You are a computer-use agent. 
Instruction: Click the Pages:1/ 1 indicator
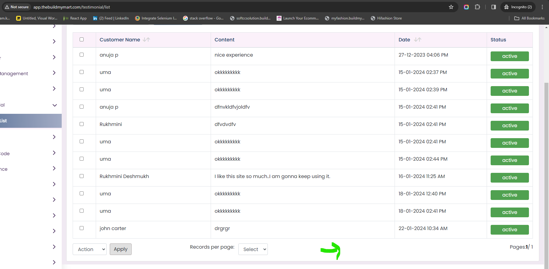tap(521, 247)
